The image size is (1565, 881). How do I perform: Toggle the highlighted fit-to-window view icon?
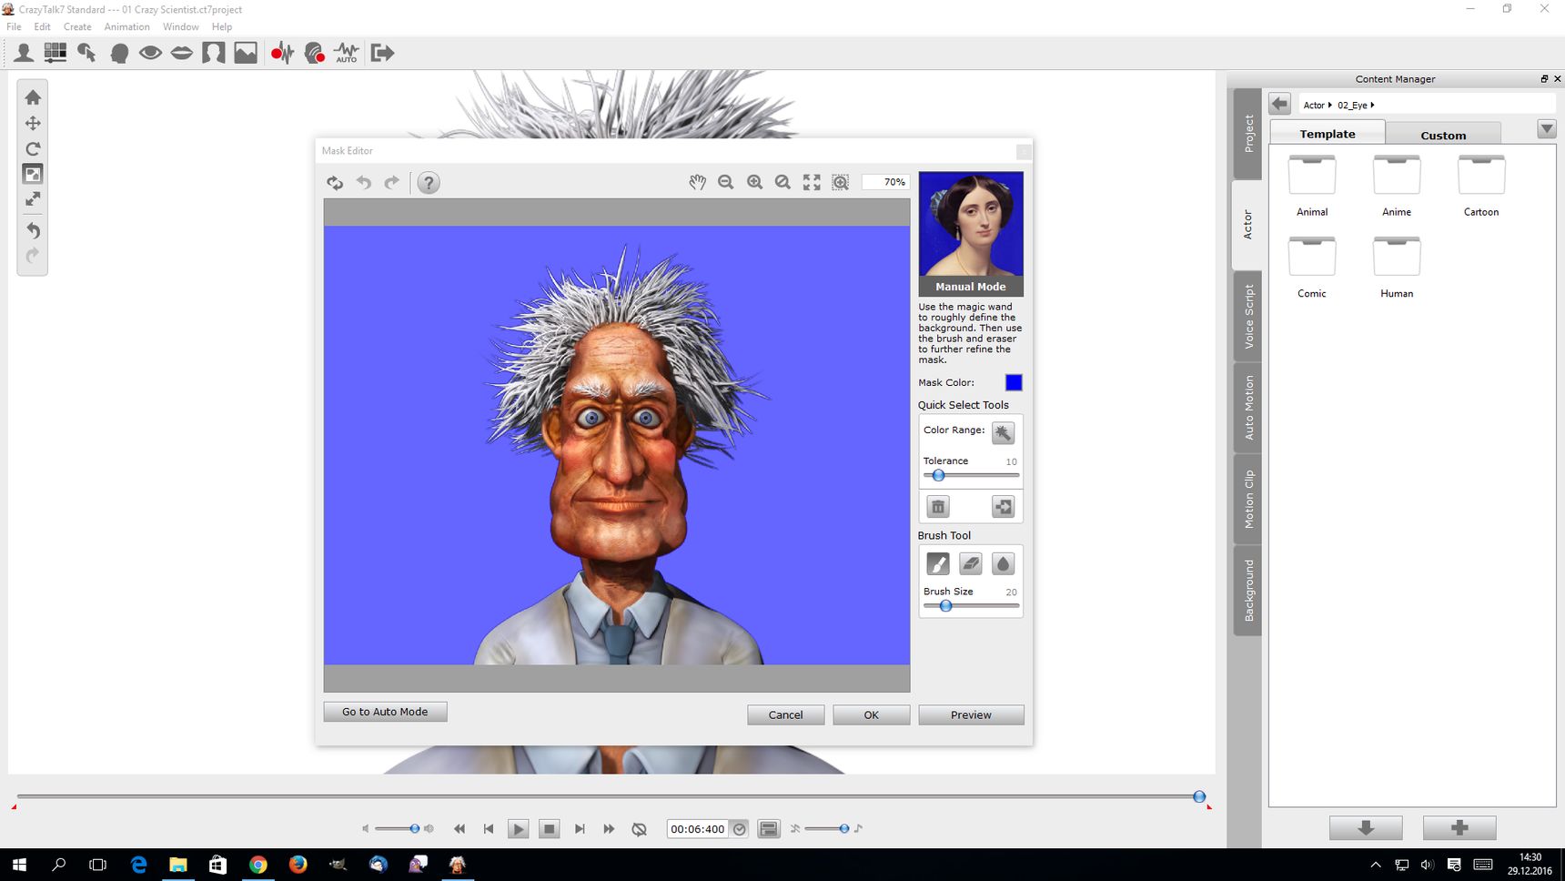pyautogui.click(x=33, y=174)
